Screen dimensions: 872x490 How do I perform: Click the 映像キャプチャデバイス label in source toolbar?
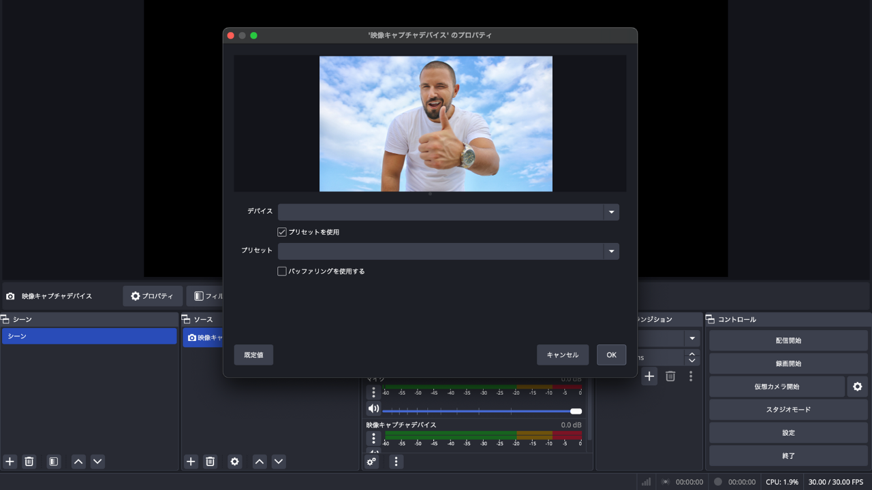click(57, 296)
